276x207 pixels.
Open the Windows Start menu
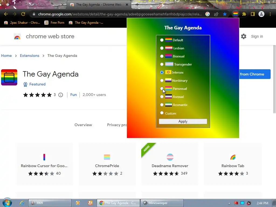(7, 203)
